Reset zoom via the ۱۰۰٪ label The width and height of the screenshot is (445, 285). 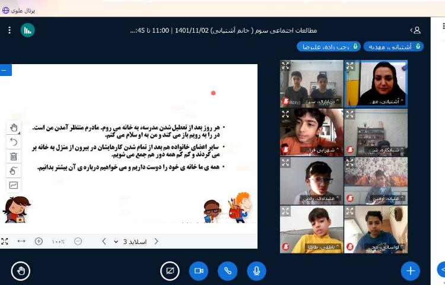click(x=58, y=242)
